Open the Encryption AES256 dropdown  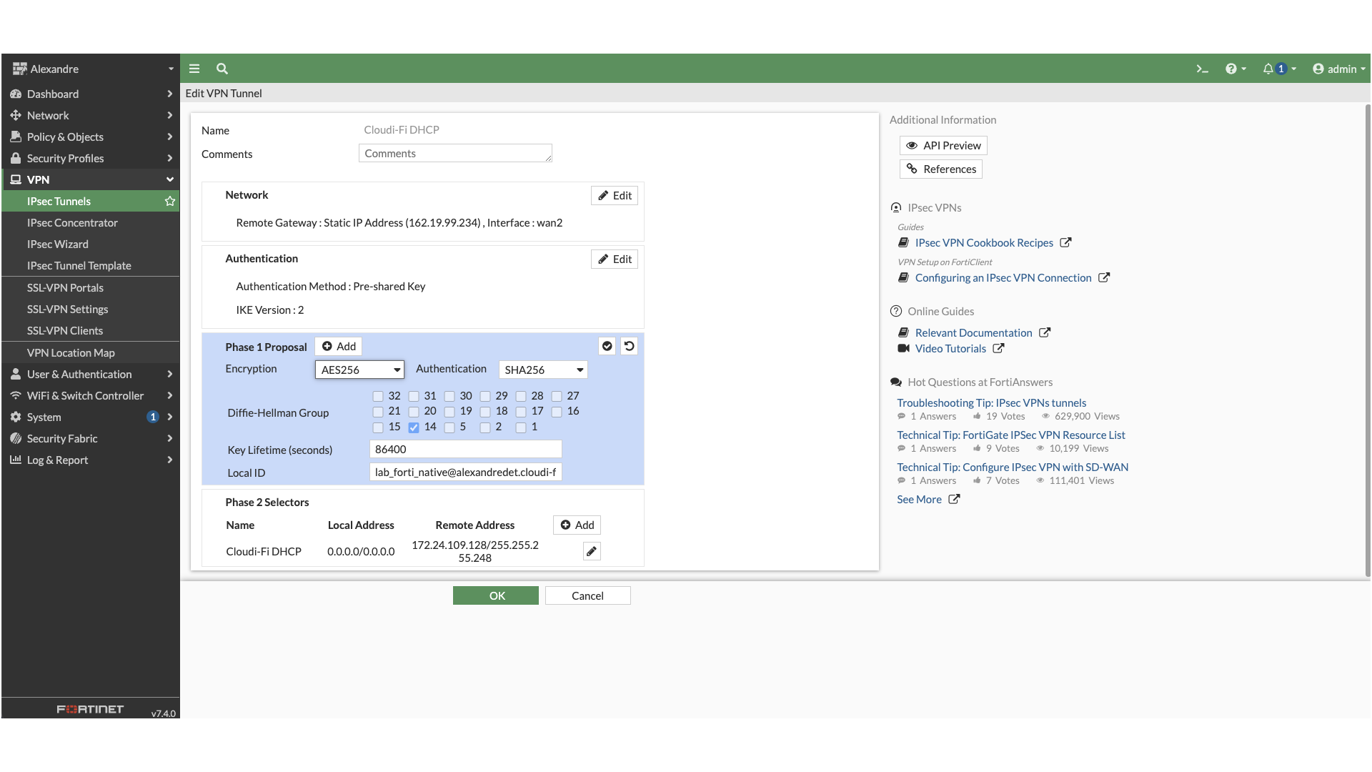point(359,370)
